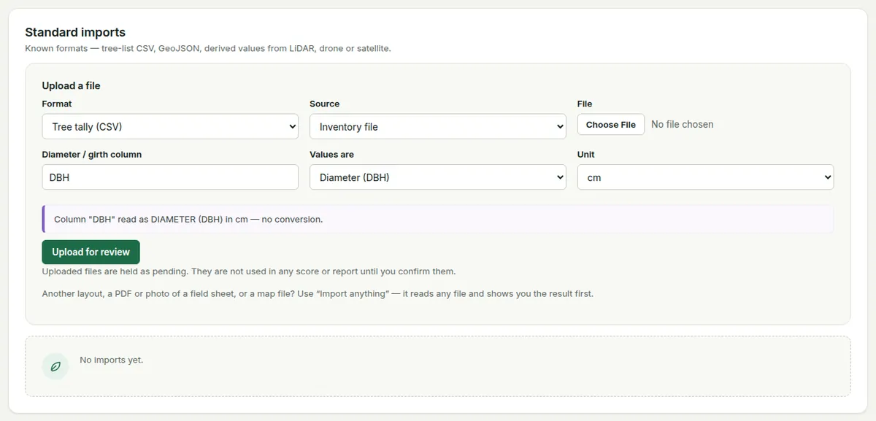Open the Values are dropdown showing Diameter (DBH)

pyautogui.click(x=438, y=177)
